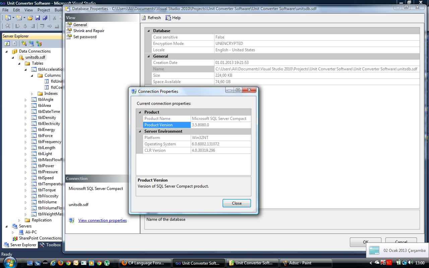Screen dimensions: 429x268
Task: Click Stop Refresh icon in Server Explorer toolbar
Action: 15,44
